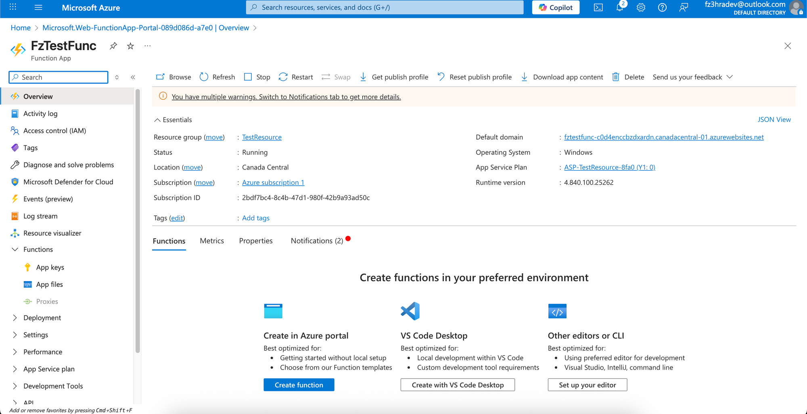Restart the function app
This screenshot has height=414, width=807.
pyautogui.click(x=296, y=77)
